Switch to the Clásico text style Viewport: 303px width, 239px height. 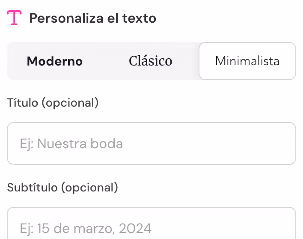[151, 61]
